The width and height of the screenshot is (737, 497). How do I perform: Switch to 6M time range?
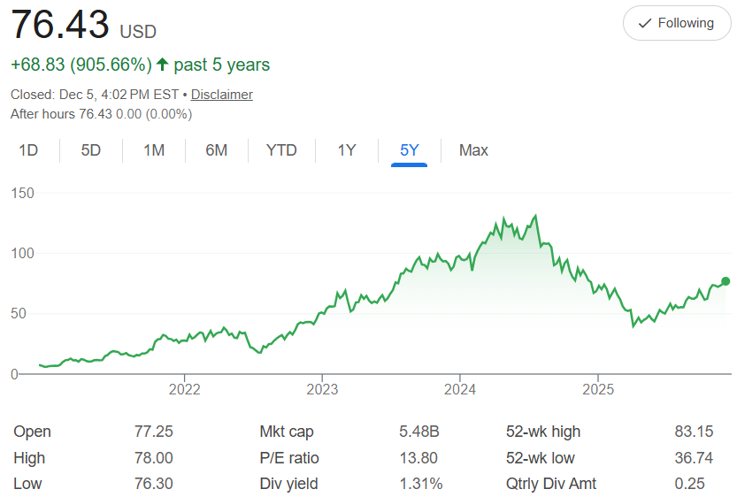(217, 150)
